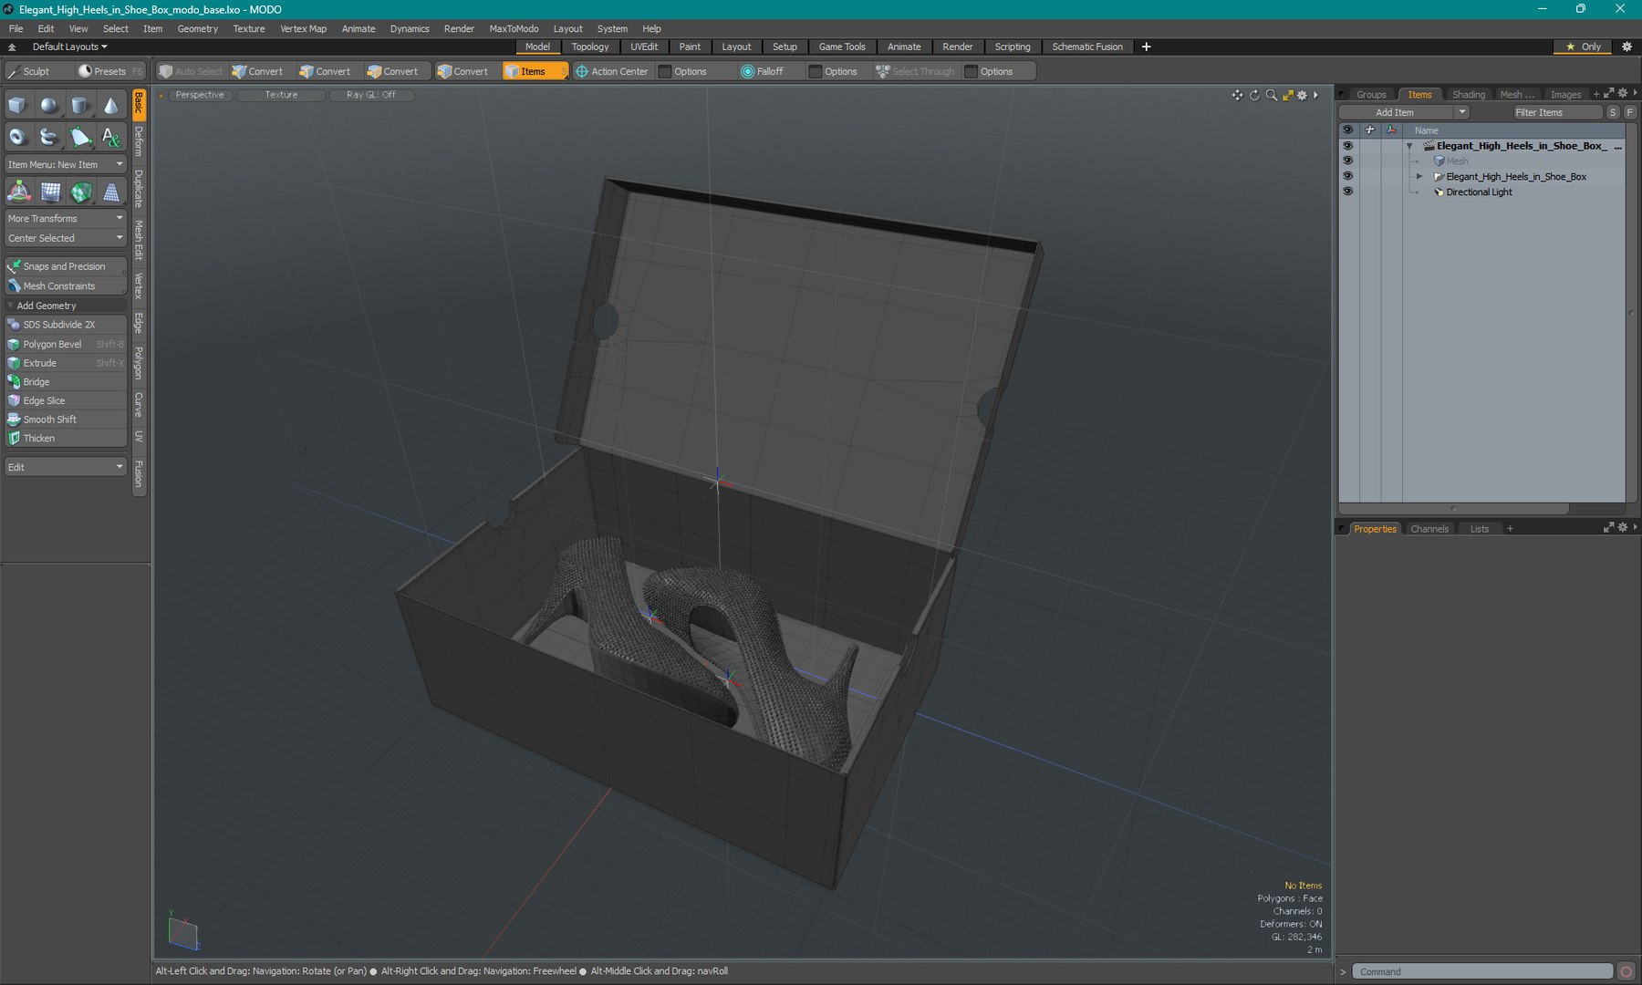Activate the Transform tool icon
1642x985 pixels.
(18, 192)
